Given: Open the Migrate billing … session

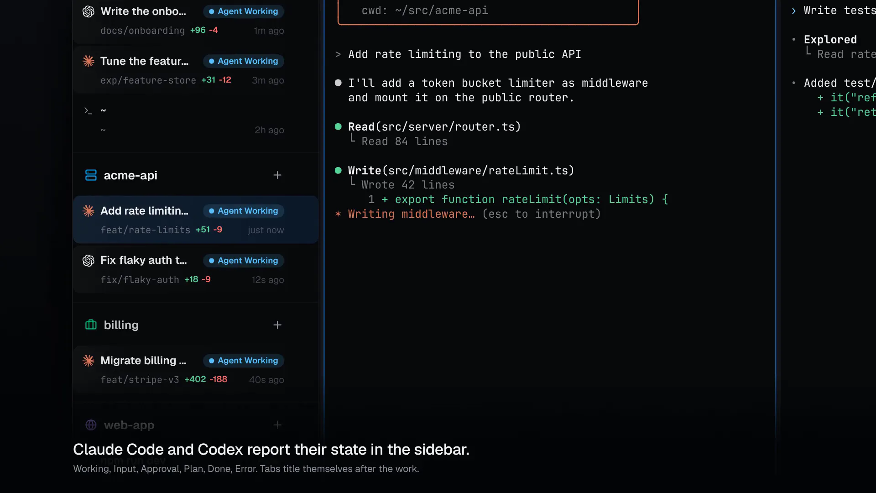Looking at the screenshot, I should (x=196, y=370).
